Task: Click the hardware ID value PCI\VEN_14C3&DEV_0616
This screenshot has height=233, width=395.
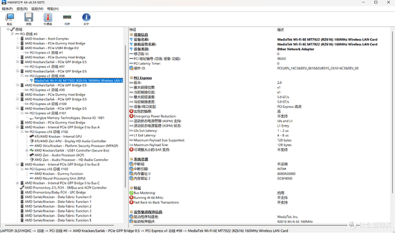Action: (x=318, y=68)
